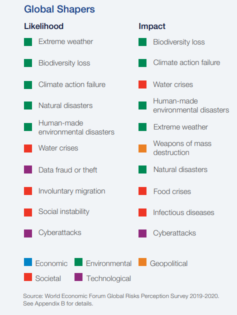The width and height of the screenshot is (237, 315).
Task: Click the green Environmental legend swatch
Action: pos(78,262)
